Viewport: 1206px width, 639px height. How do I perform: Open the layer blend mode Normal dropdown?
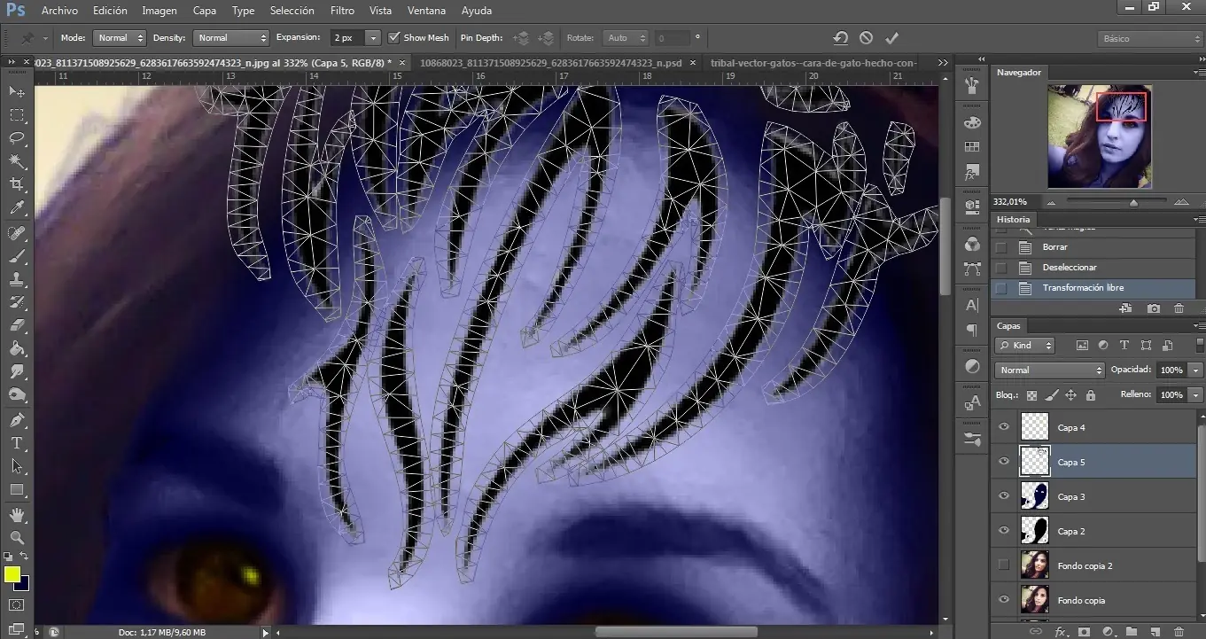1049,370
